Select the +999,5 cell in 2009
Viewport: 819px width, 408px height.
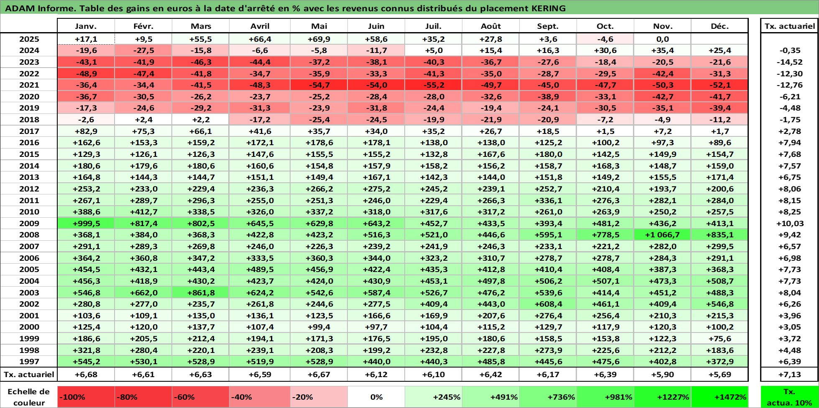click(86, 223)
